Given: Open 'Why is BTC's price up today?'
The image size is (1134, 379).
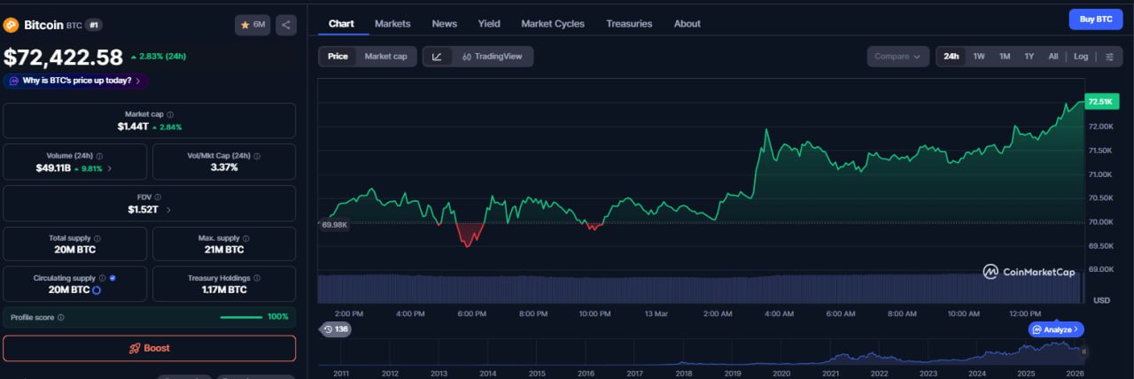Looking at the screenshot, I should pos(75,81).
